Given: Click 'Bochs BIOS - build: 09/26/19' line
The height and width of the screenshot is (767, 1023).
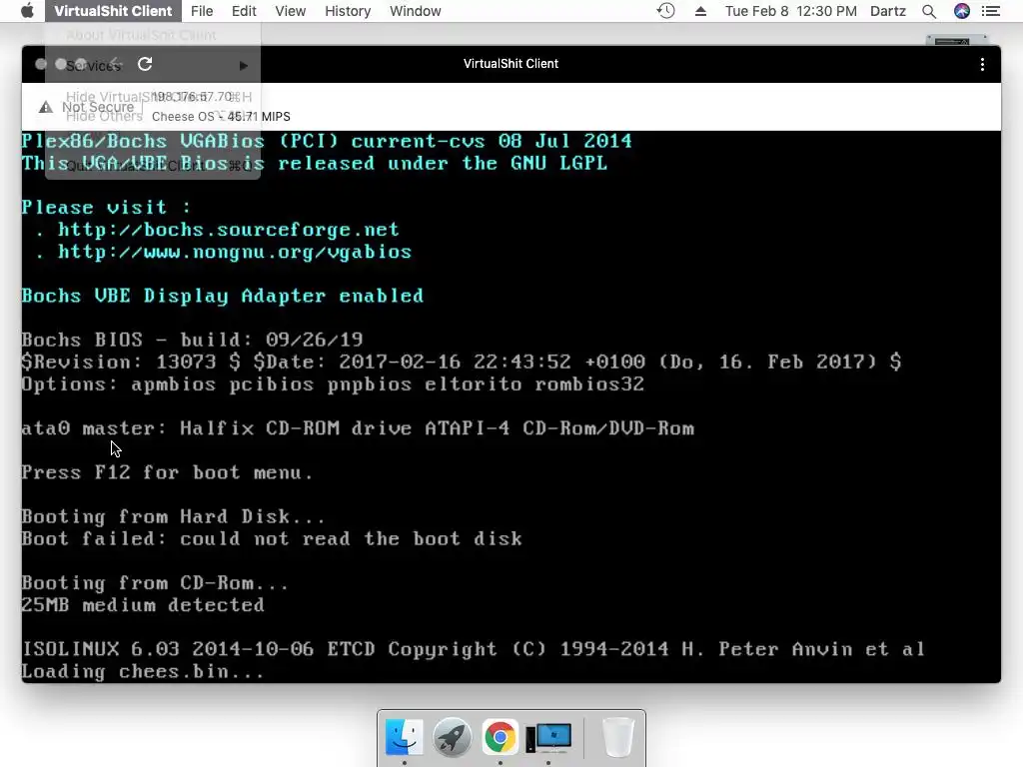Looking at the screenshot, I should pyautogui.click(x=192, y=340).
